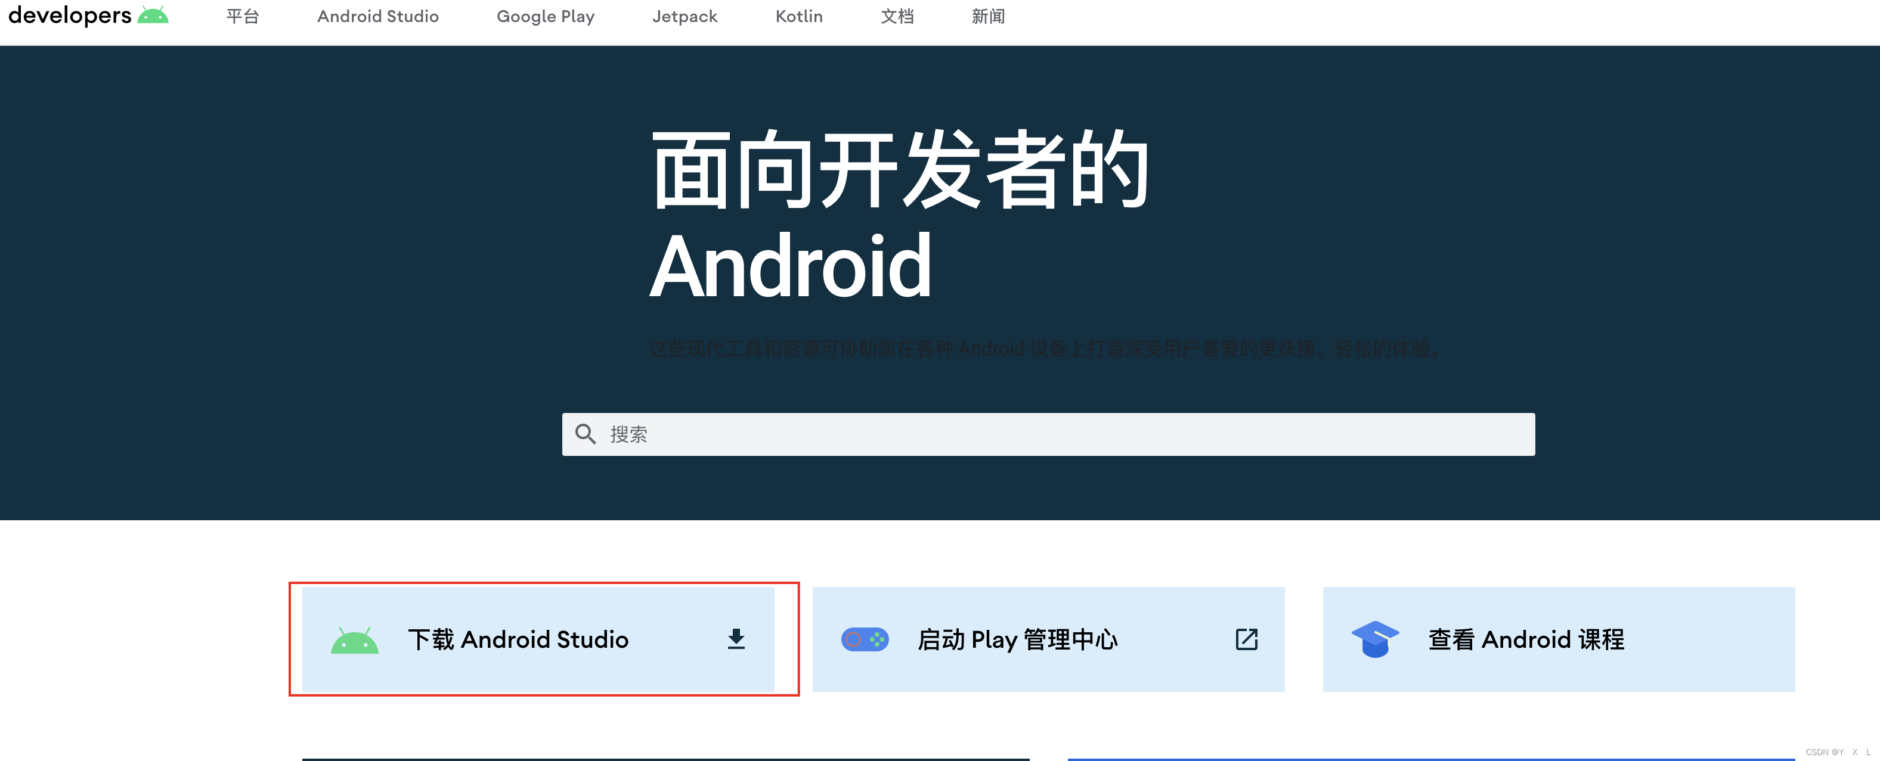
Task: Click the 下载 Android Studio card
Action: click(538, 639)
